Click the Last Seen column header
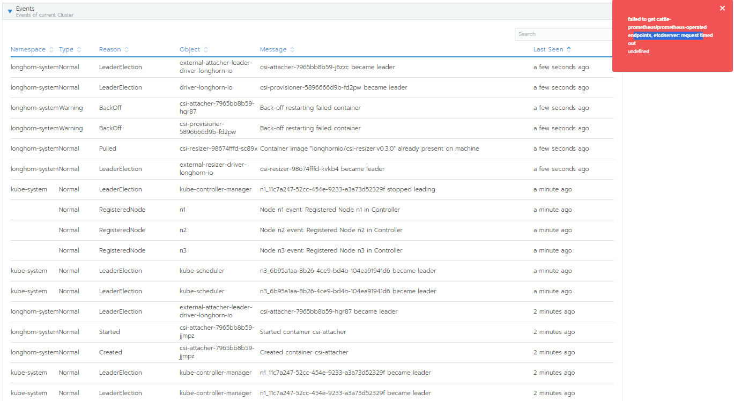734x401 pixels. [x=548, y=49]
